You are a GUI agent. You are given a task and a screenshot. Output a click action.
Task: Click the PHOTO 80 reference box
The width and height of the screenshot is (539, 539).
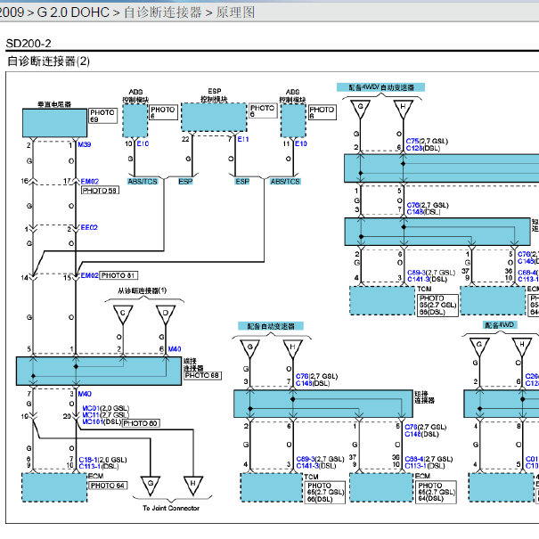click(141, 423)
